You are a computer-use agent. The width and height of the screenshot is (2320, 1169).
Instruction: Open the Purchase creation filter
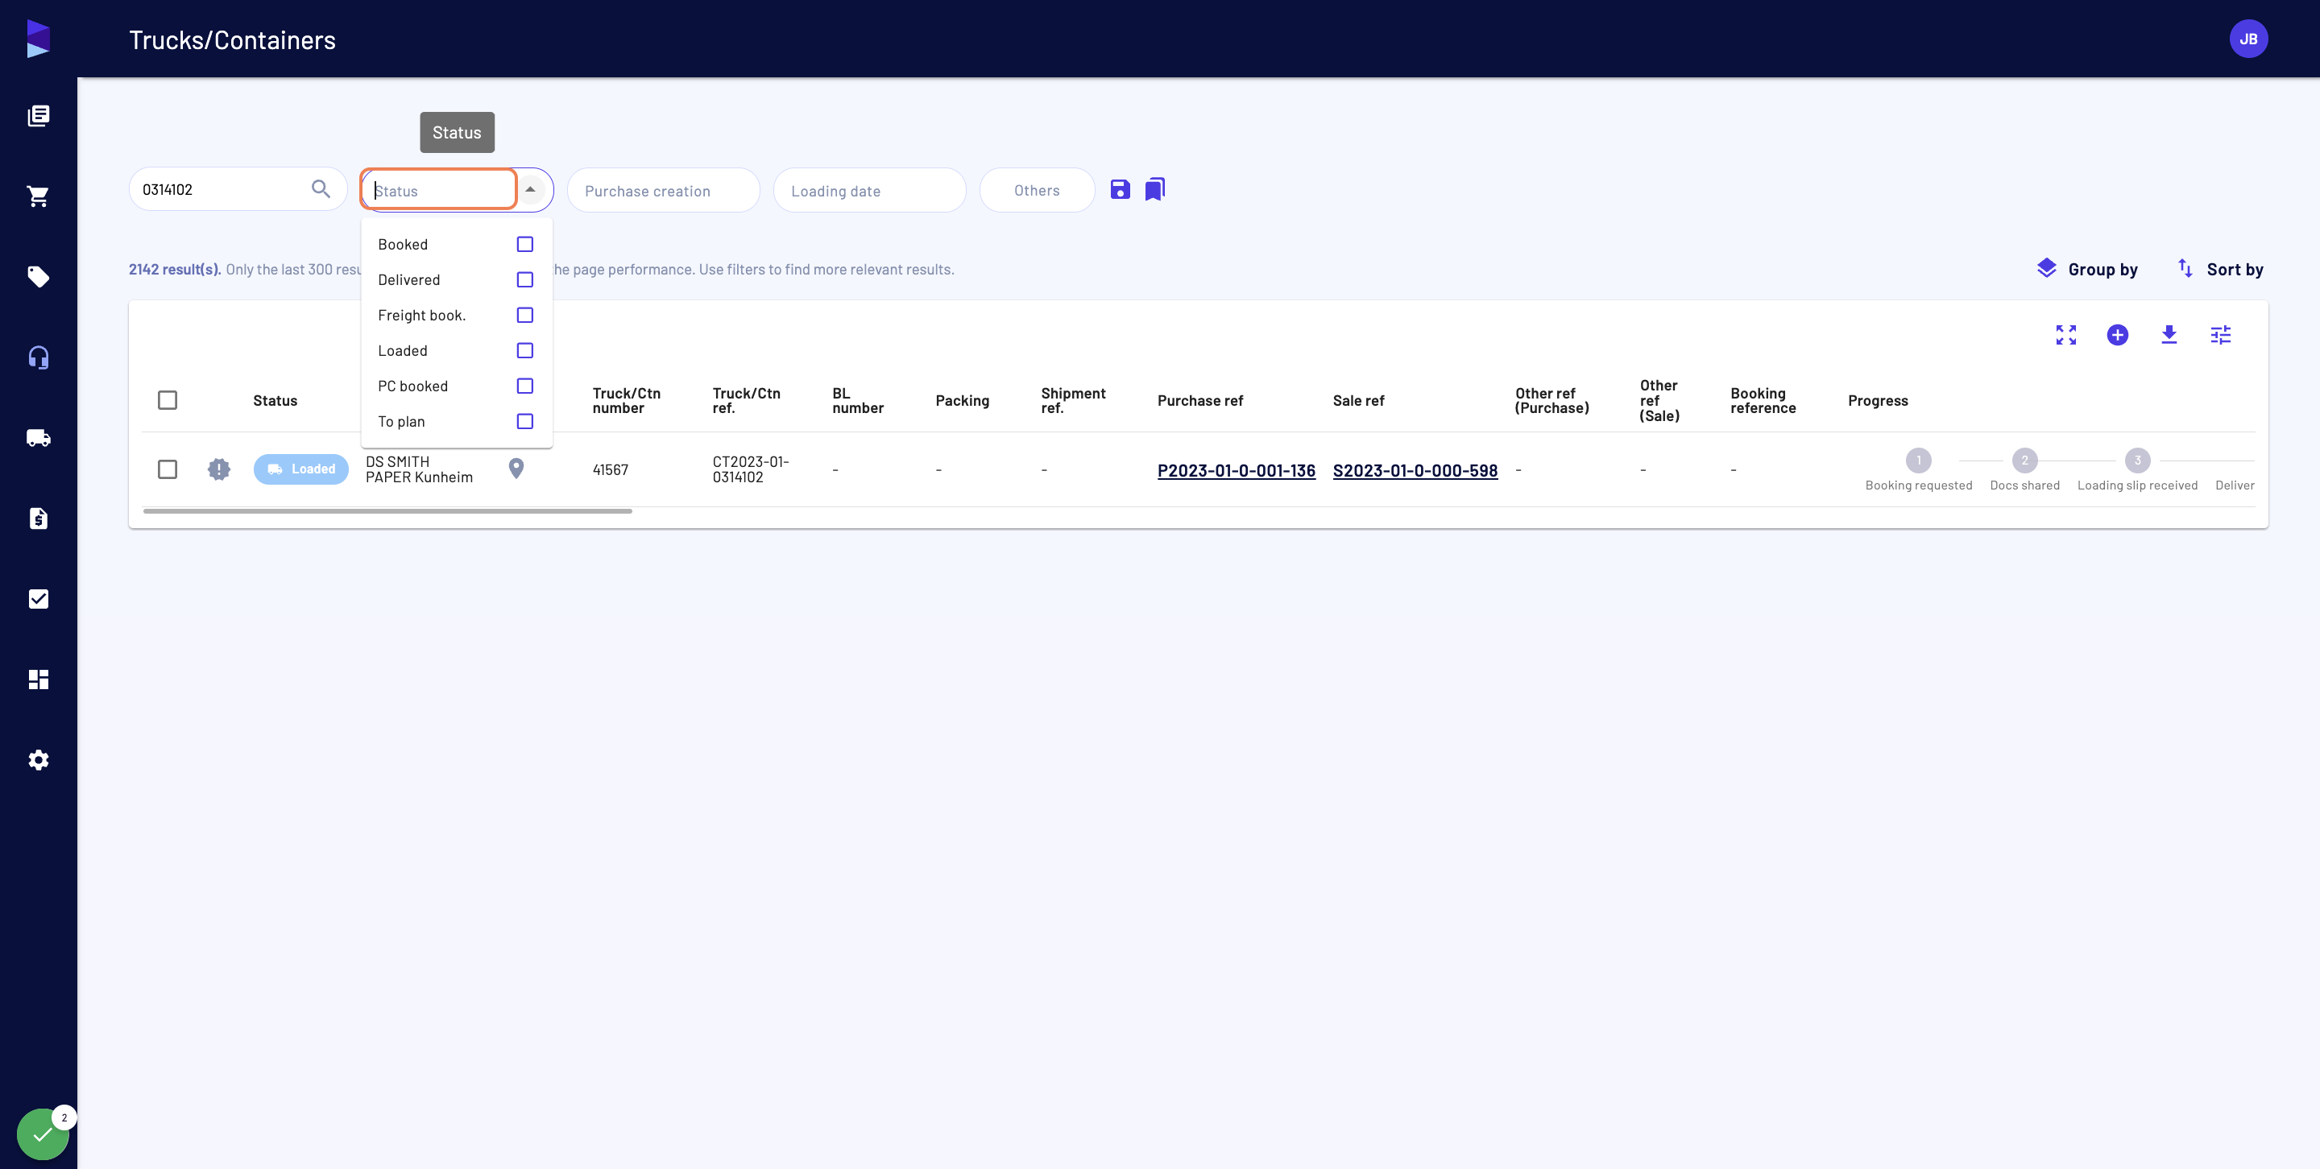pyautogui.click(x=663, y=190)
